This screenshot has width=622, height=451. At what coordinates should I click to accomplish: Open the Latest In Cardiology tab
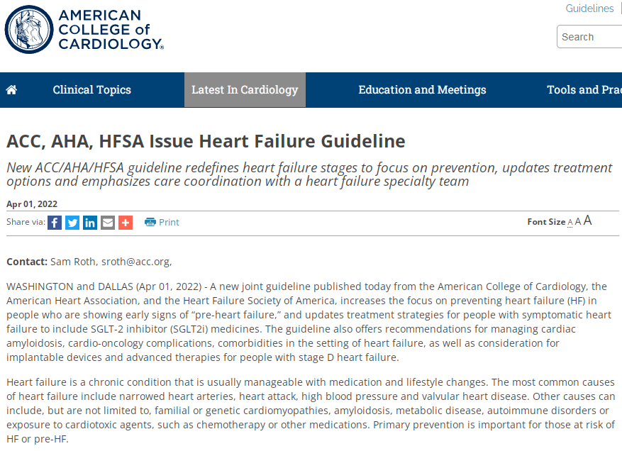(245, 90)
